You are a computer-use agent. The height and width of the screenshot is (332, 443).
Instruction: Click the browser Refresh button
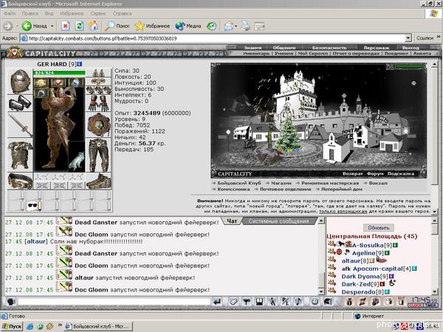click(80, 26)
